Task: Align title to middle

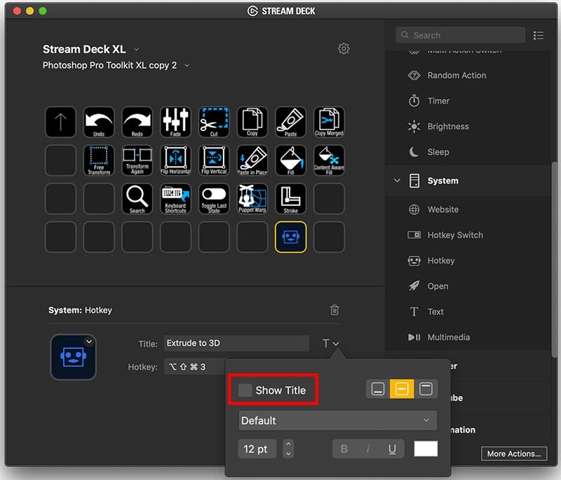Action: [x=402, y=389]
